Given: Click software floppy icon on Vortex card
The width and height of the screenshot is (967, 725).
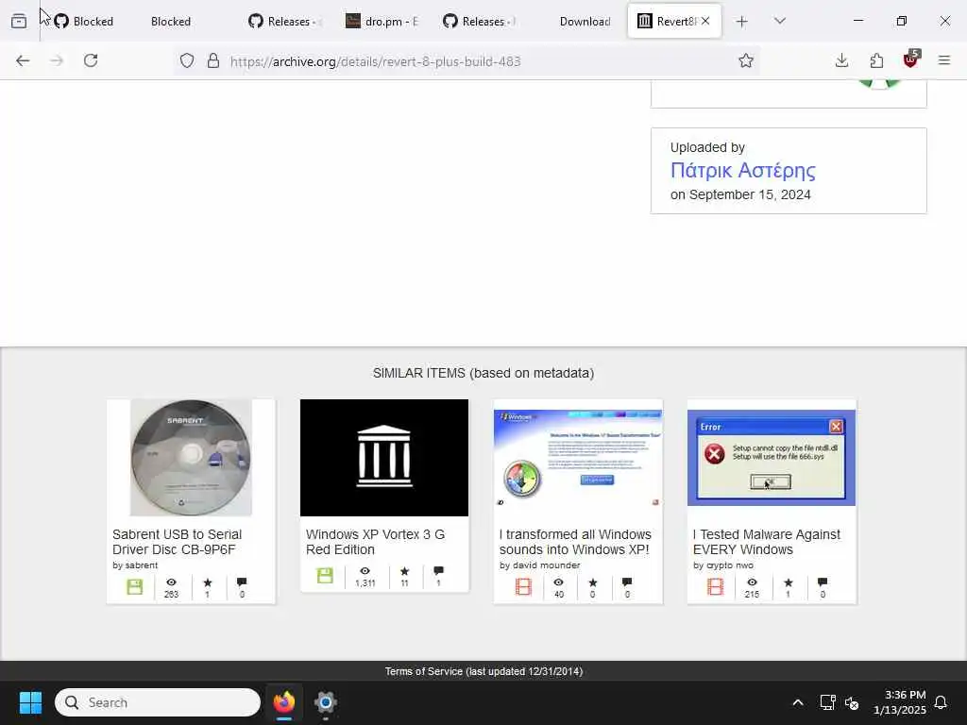Looking at the screenshot, I should point(325,575).
